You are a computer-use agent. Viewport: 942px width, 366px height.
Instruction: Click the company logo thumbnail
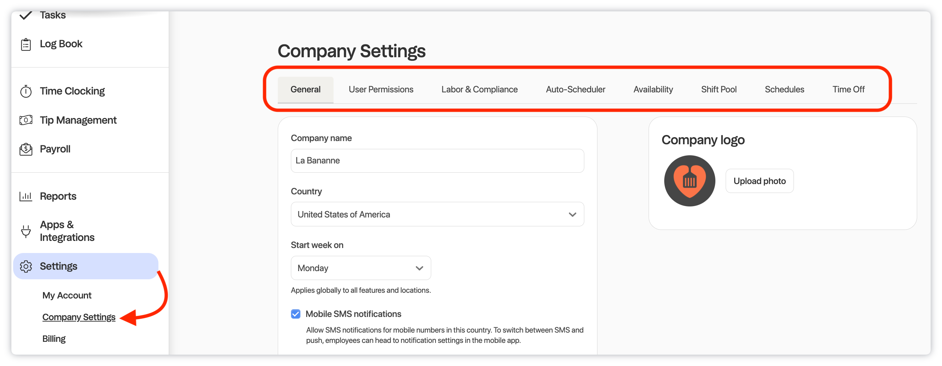(x=689, y=181)
